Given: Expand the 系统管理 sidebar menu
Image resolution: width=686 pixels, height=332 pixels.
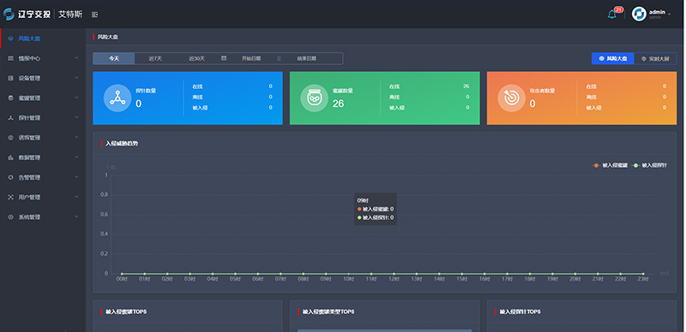Looking at the screenshot, I should pos(43,216).
